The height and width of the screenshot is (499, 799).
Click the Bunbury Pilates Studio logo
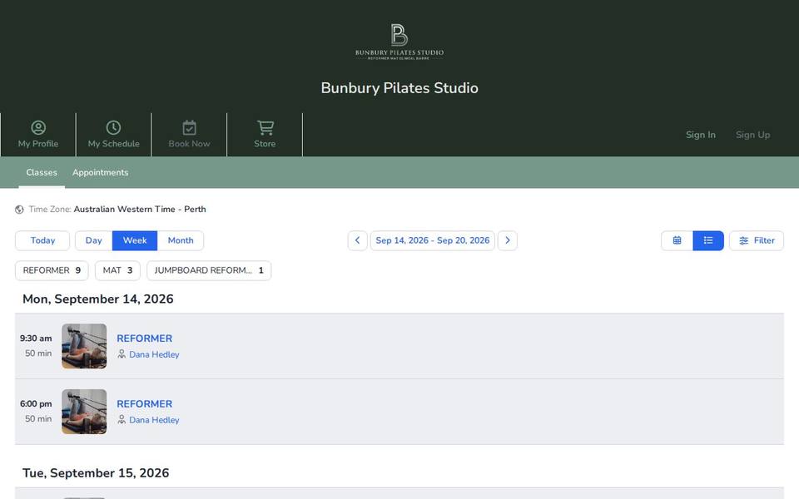pyautogui.click(x=399, y=42)
